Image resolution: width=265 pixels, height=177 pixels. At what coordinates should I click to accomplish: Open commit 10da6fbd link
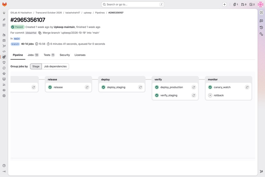click(x=31, y=33)
